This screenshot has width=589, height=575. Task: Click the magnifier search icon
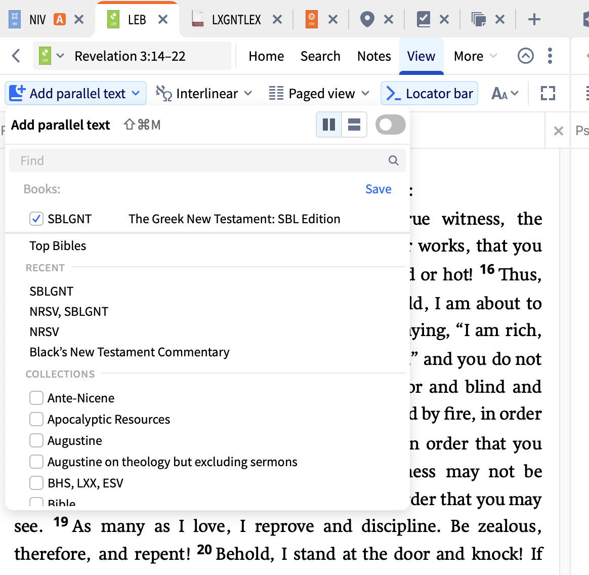[x=393, y=160]
